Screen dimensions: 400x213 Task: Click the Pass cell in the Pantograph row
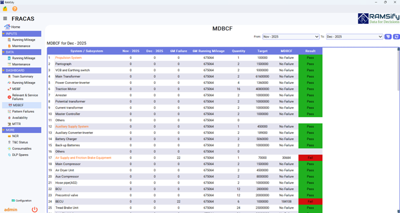coord(310,64)
